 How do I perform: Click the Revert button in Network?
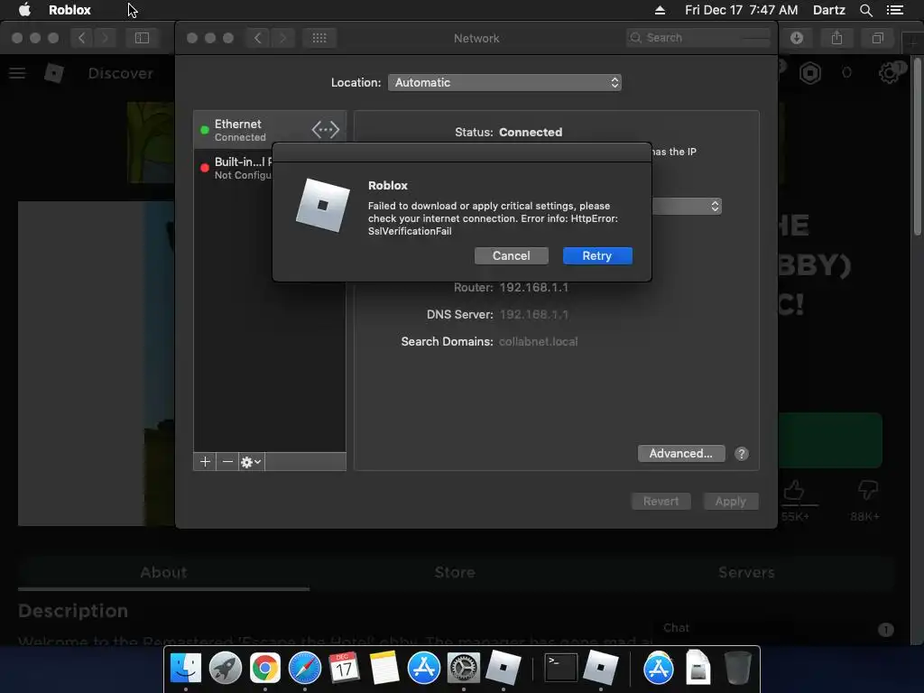tap(661, 501)
